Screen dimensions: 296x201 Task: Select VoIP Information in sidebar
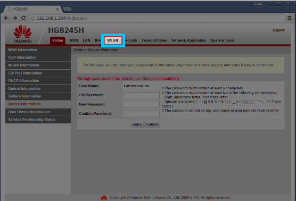tap(38, 58)
